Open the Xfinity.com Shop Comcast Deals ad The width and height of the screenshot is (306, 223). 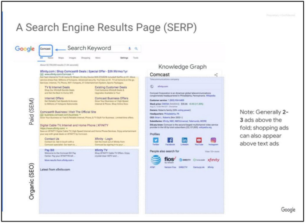point(84,71)
